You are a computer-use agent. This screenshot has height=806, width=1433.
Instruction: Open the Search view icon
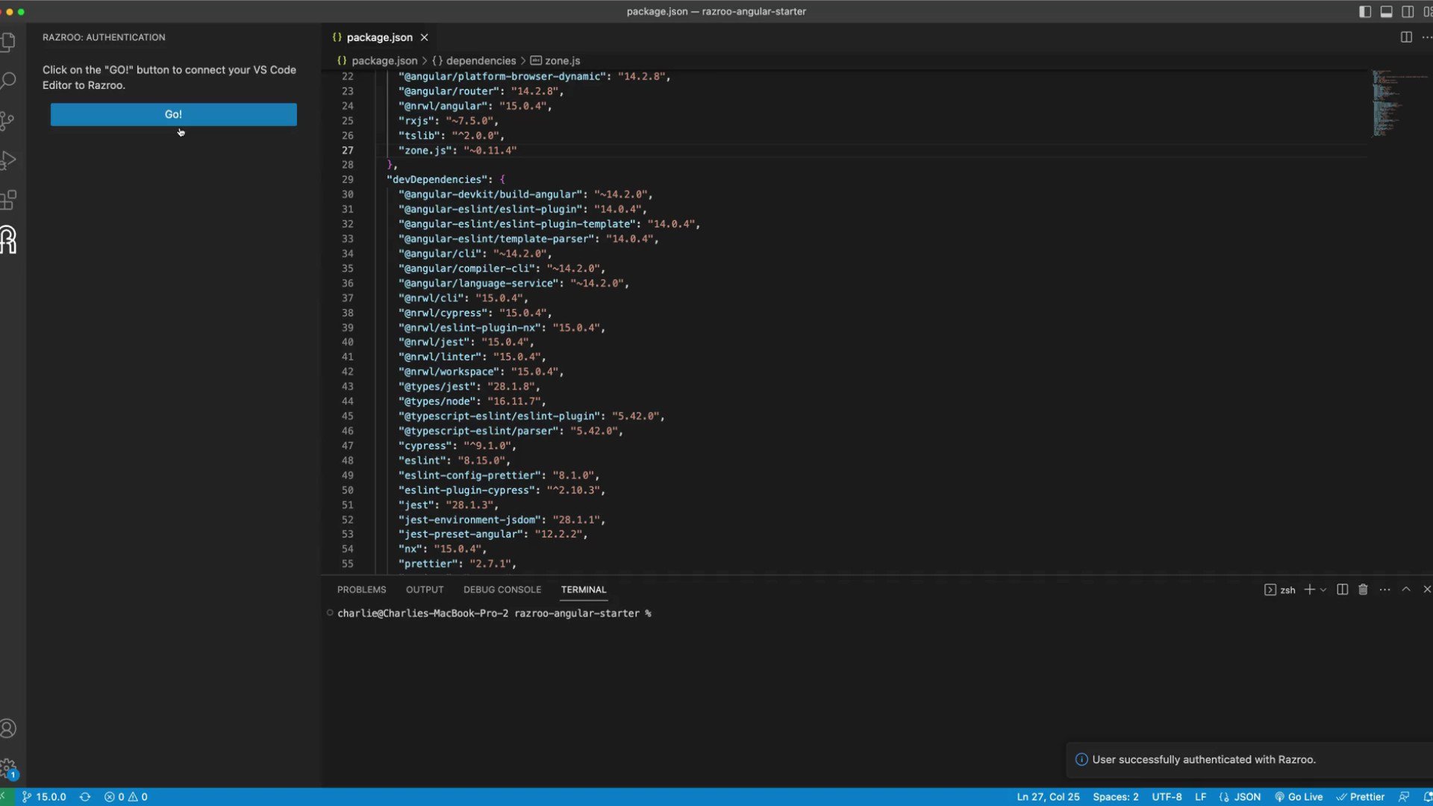9,81
